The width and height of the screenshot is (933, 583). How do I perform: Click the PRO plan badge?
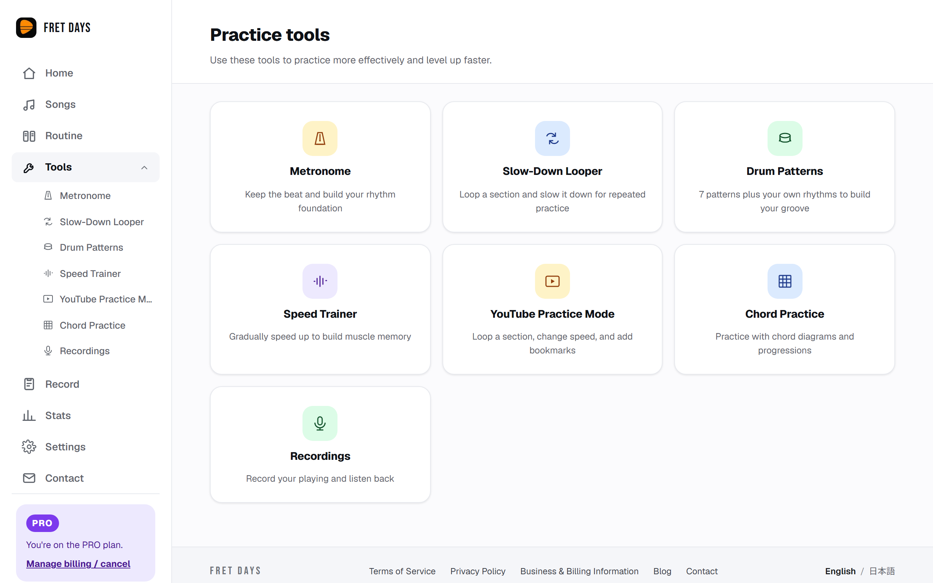pos(42,523)
